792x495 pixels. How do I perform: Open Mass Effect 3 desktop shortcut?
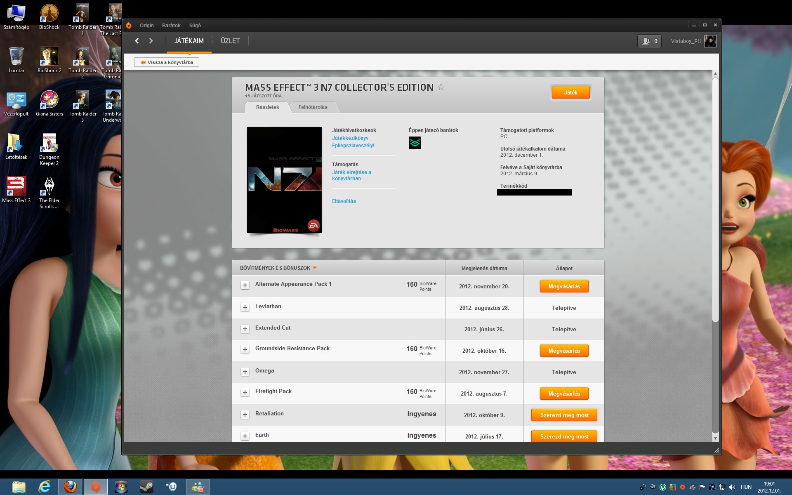16,190
